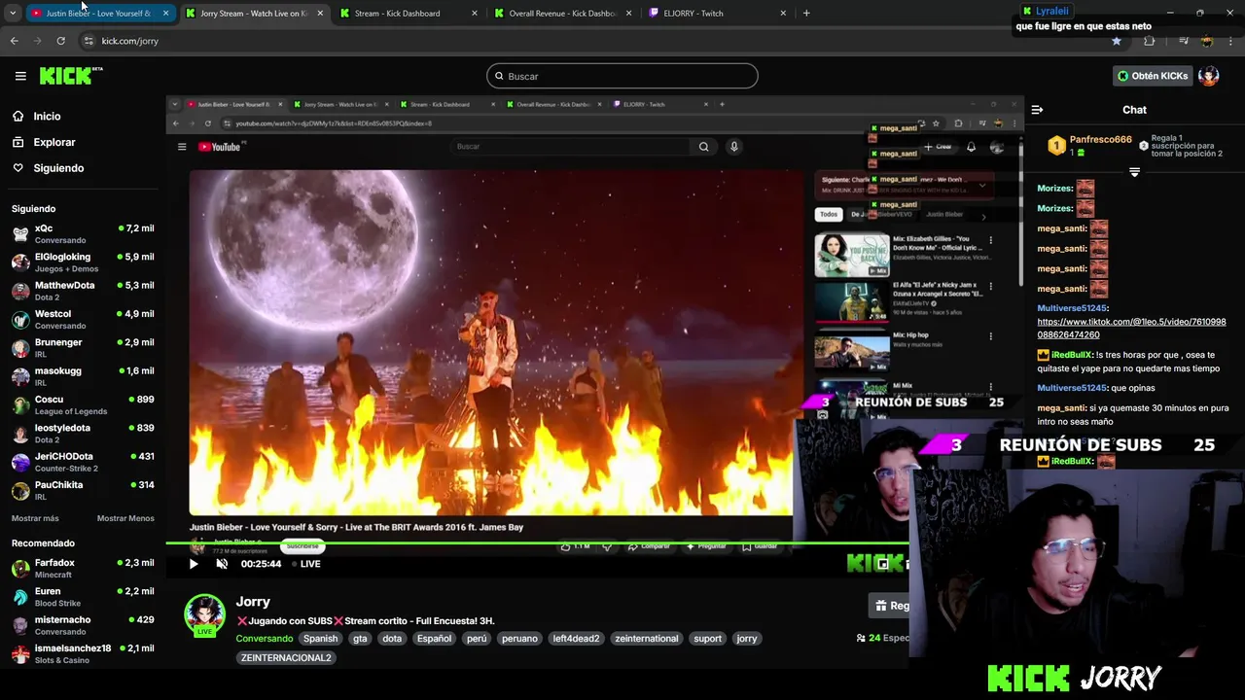Open PauChikita channel in sidebar
Viewport: 1245px width, 700px height.
click(x=83, y=490)
